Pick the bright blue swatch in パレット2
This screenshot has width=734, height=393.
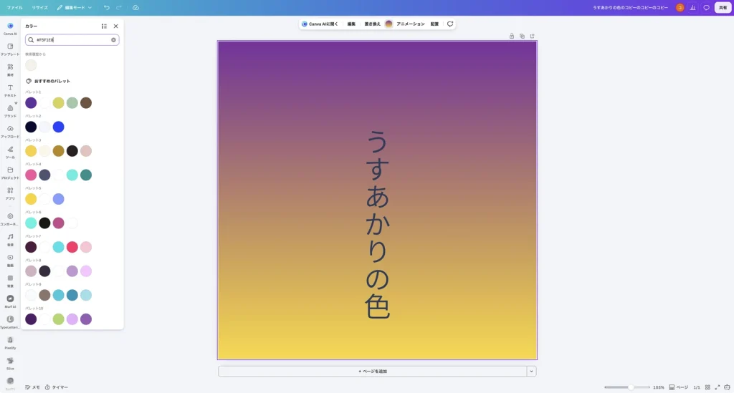tap(59, 127)
